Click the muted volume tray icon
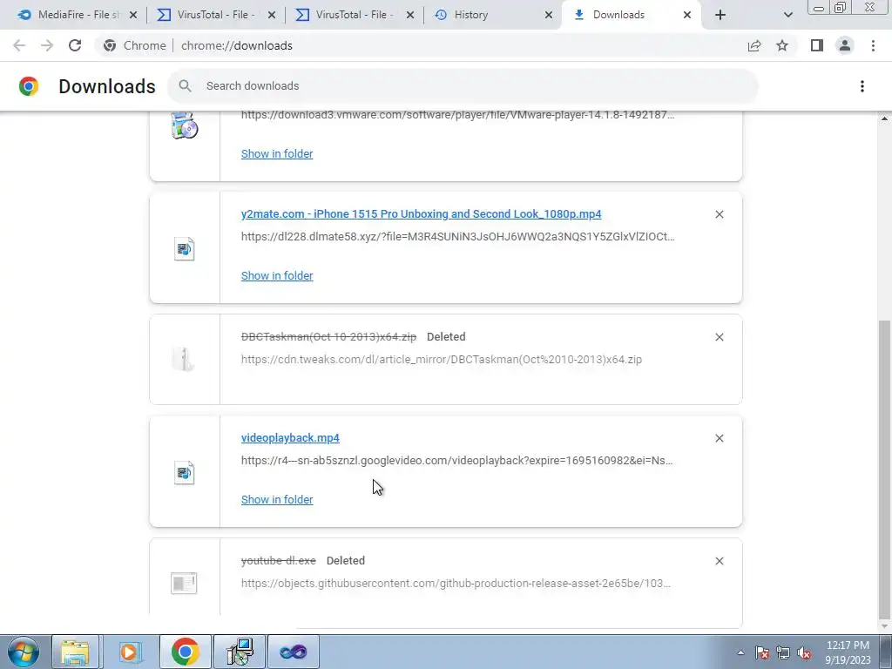 804,652
